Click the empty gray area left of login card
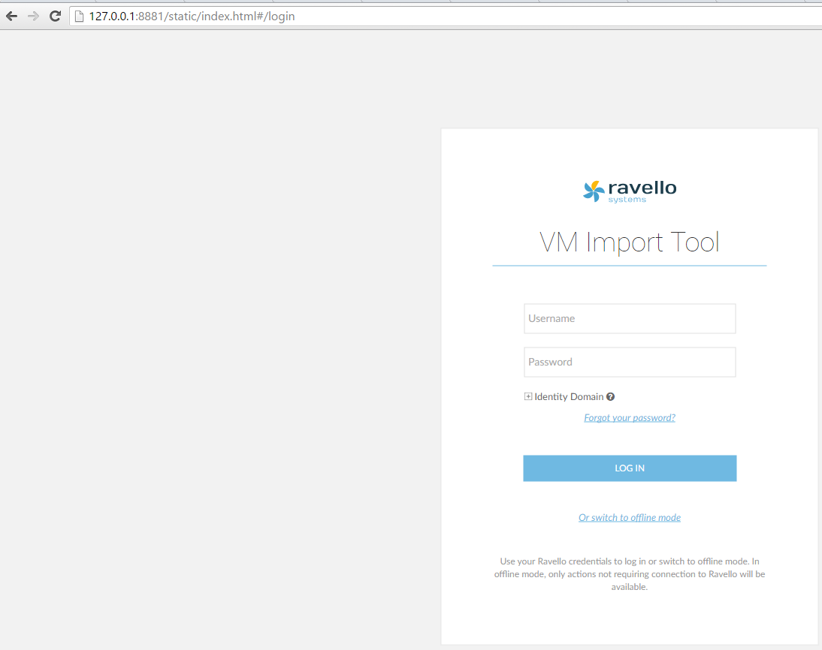The width and height of the screenshot is (822, 650). pos(218,338)
